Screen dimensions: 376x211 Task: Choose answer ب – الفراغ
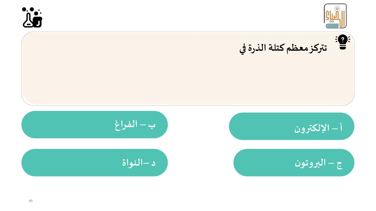coord(94,125)
